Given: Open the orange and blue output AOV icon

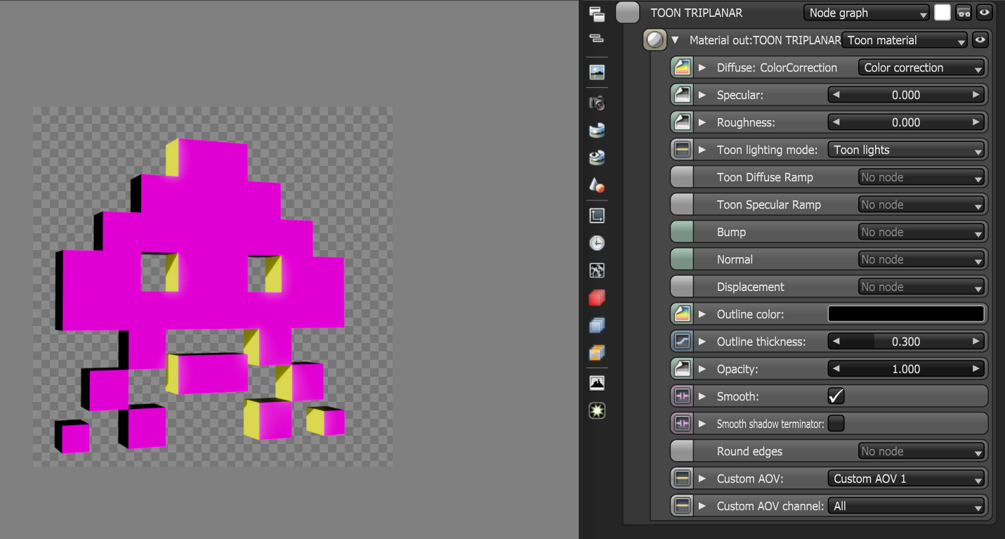Looking at the screenshot, I should coord(597,353).
